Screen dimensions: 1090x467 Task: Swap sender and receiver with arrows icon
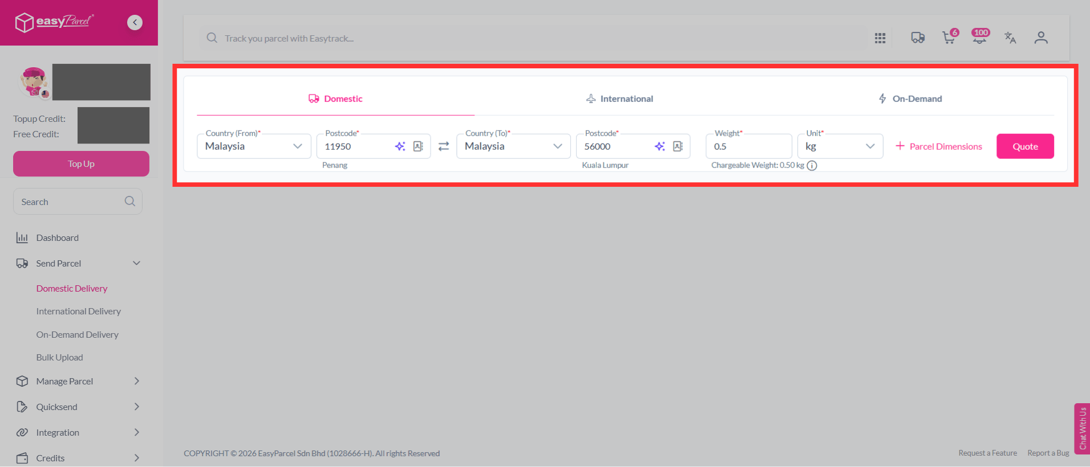(x=444, y=146)
